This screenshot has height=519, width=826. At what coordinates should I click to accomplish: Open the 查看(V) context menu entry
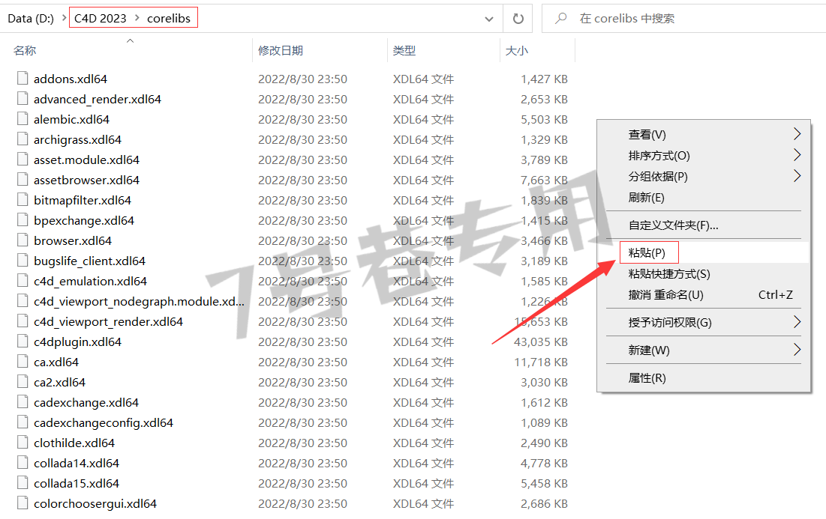[x=647, y=135]
